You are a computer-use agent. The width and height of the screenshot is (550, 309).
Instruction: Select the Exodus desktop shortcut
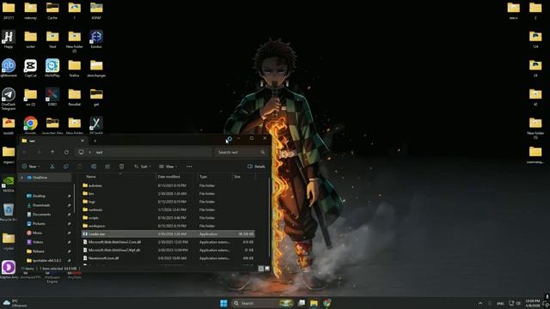(96, 39)
